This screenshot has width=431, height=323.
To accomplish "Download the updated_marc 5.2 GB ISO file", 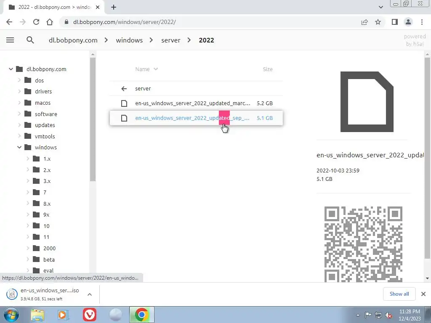I will (196, 103).
